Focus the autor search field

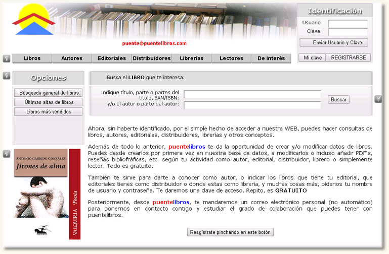click(252, 105)
